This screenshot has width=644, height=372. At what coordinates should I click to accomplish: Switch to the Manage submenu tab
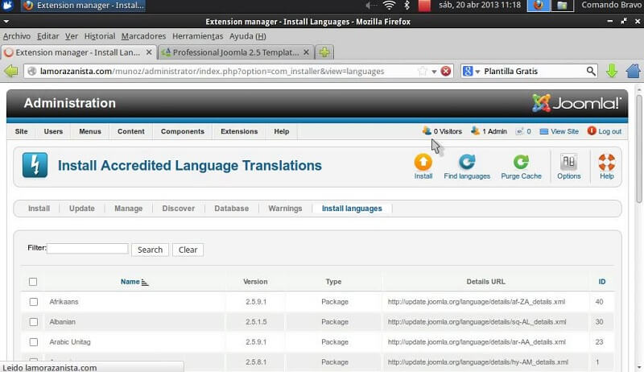(128, 209)
